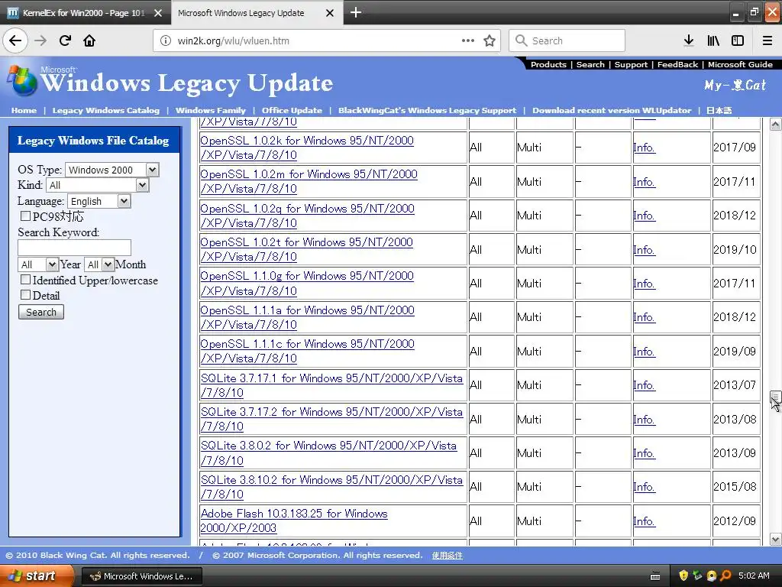782x587 pixels.
Task: Select the Microsoft Windows Le... taskbar button
Action: pyautogui.click(x=141, y=576)
